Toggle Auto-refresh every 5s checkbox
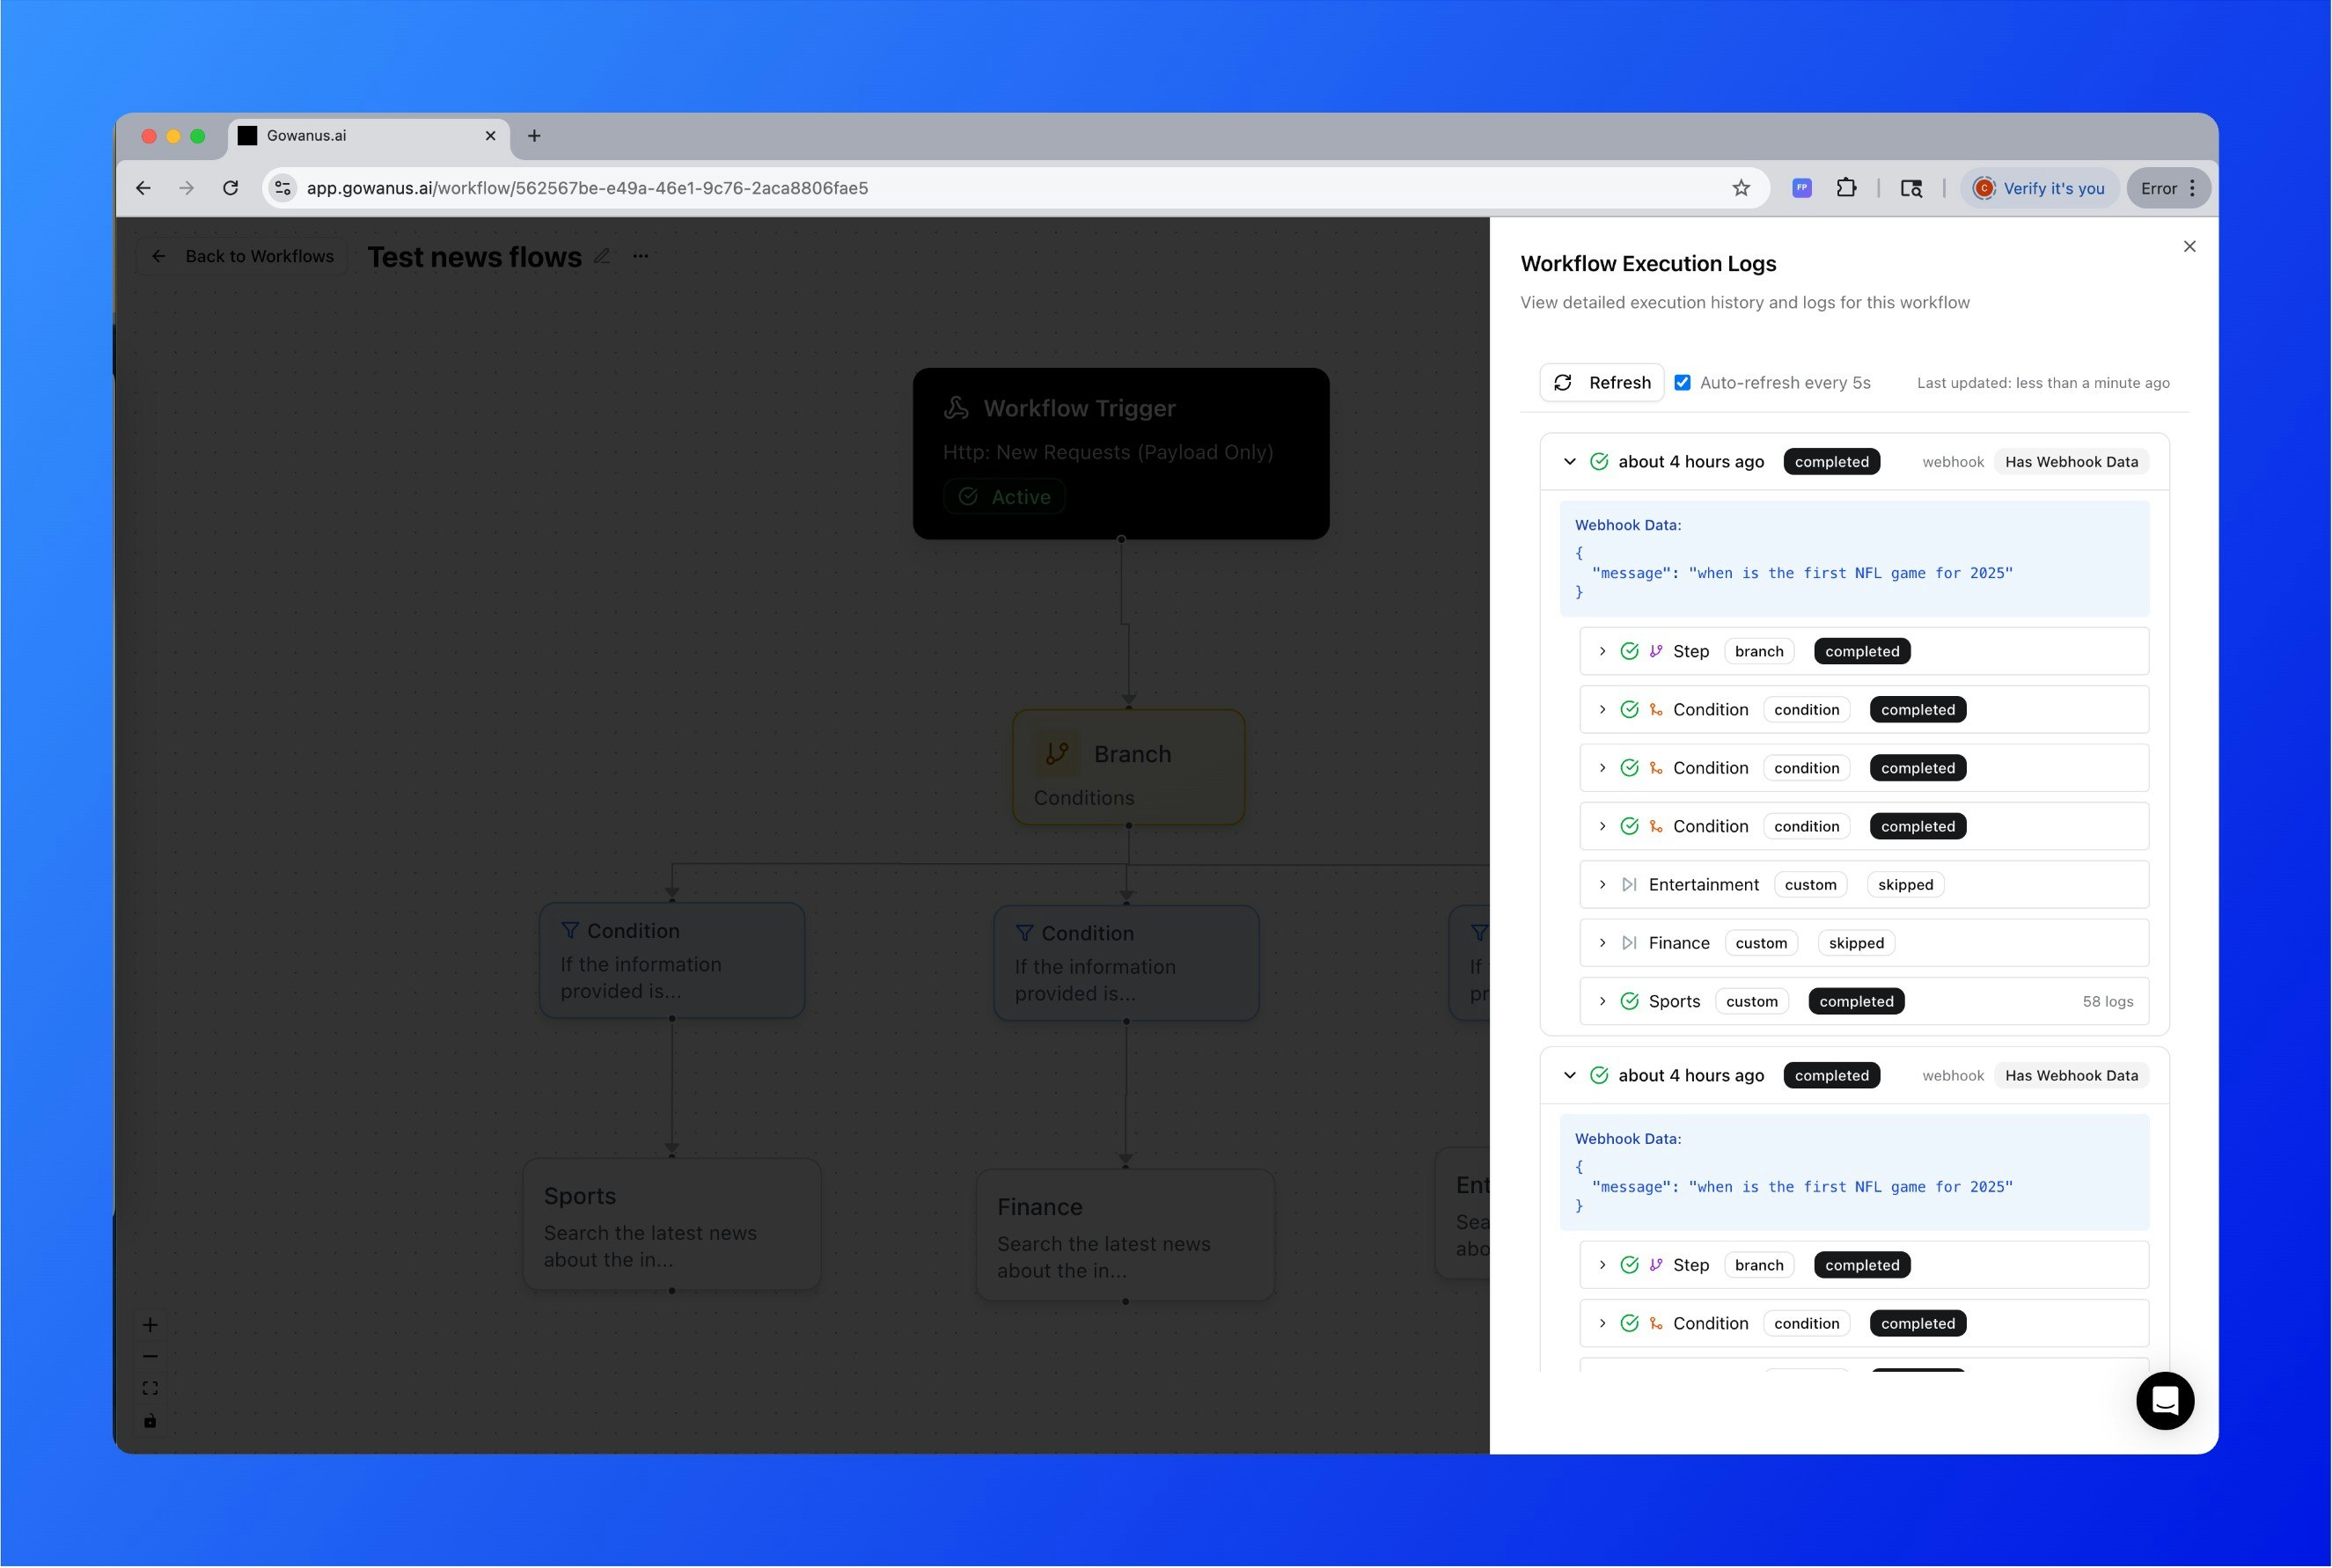This screenshot has height=1568, width=2332. [1682, 383]
